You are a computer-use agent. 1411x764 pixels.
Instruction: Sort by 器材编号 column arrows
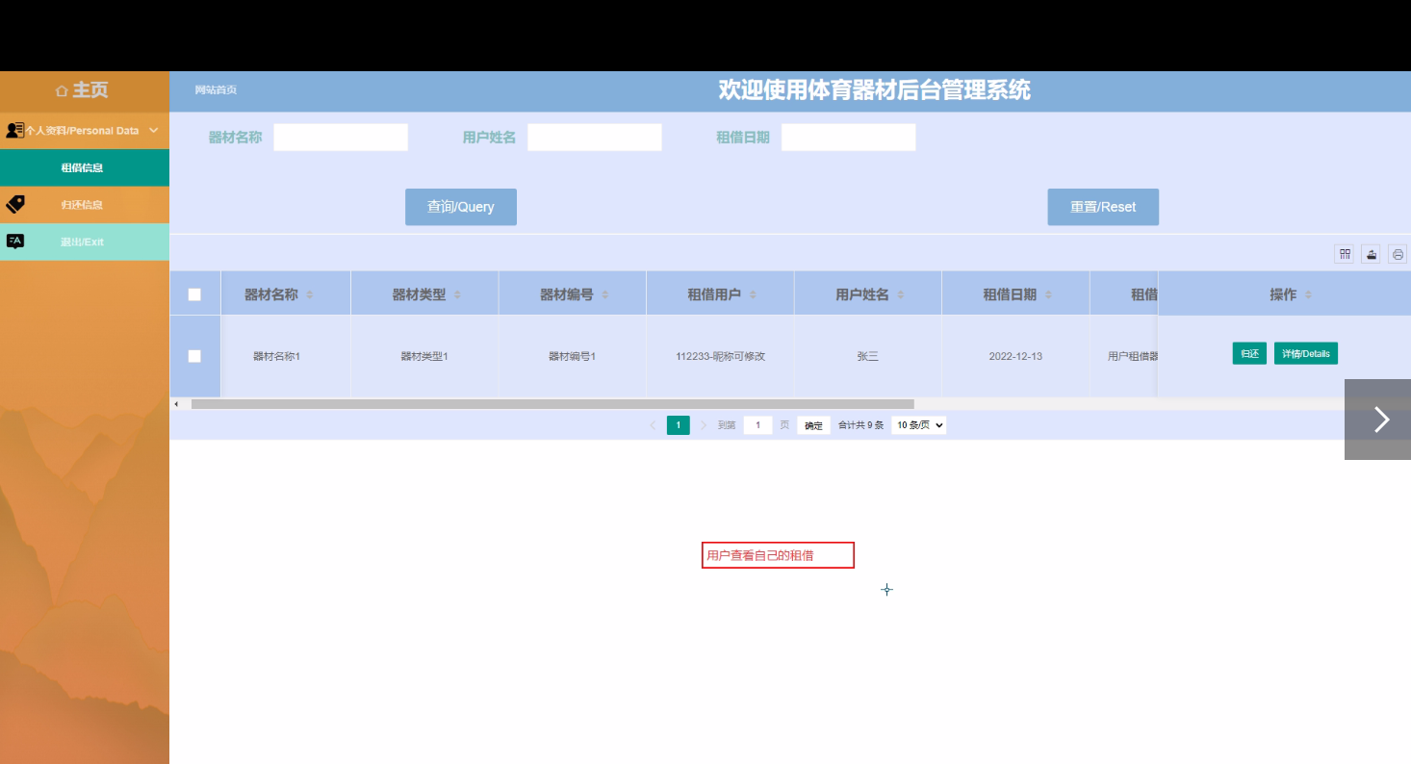[605, 295]
